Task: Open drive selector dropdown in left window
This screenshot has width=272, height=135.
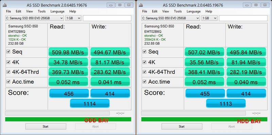Action: click(x=35, y=18)
